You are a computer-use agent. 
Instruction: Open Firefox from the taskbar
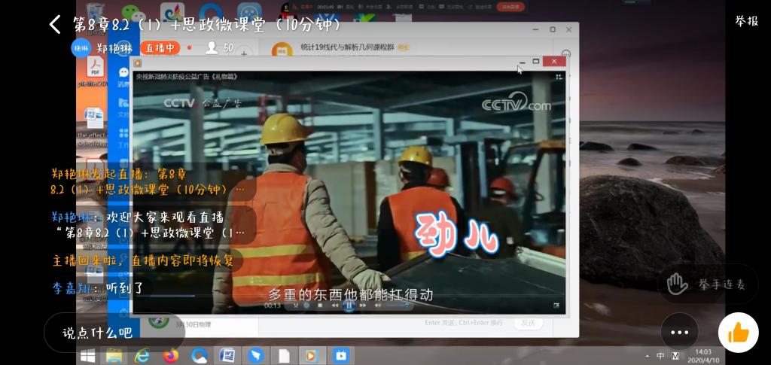(x=171, y=355)
